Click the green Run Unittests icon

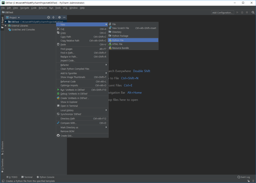(x=58, y=90)
